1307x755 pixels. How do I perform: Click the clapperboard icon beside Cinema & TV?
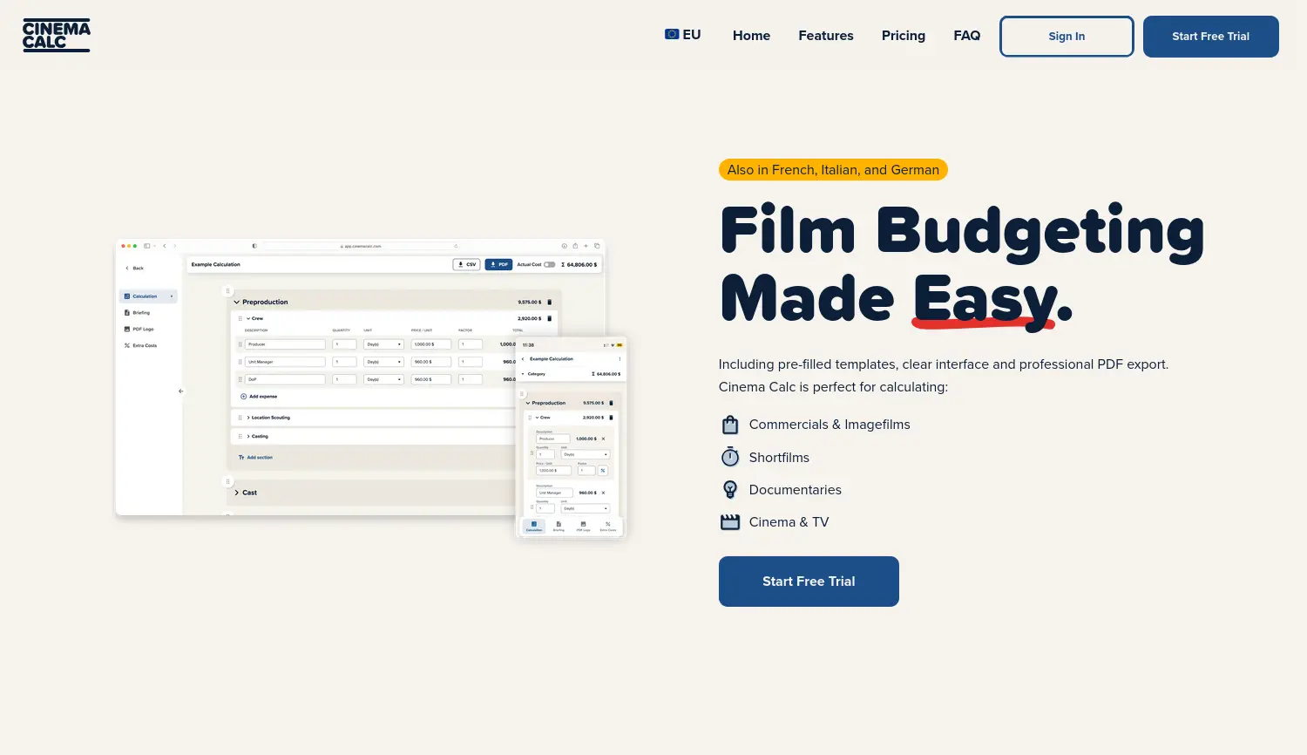point(730,522)
